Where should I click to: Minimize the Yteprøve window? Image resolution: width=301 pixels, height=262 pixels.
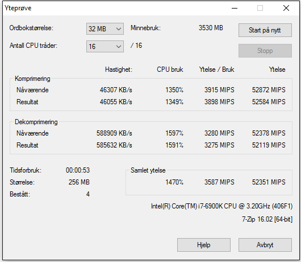click(235, 8)
